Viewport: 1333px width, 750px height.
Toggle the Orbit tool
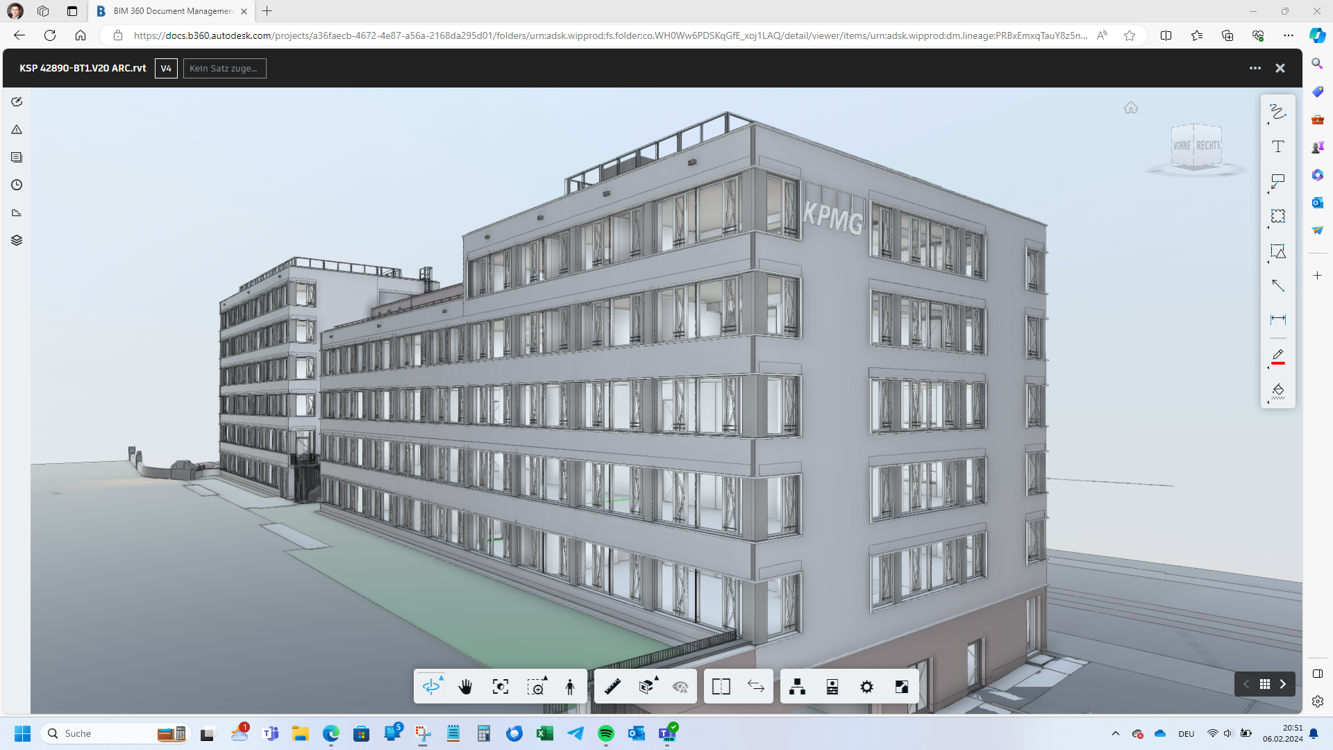(x=431, y=687)
